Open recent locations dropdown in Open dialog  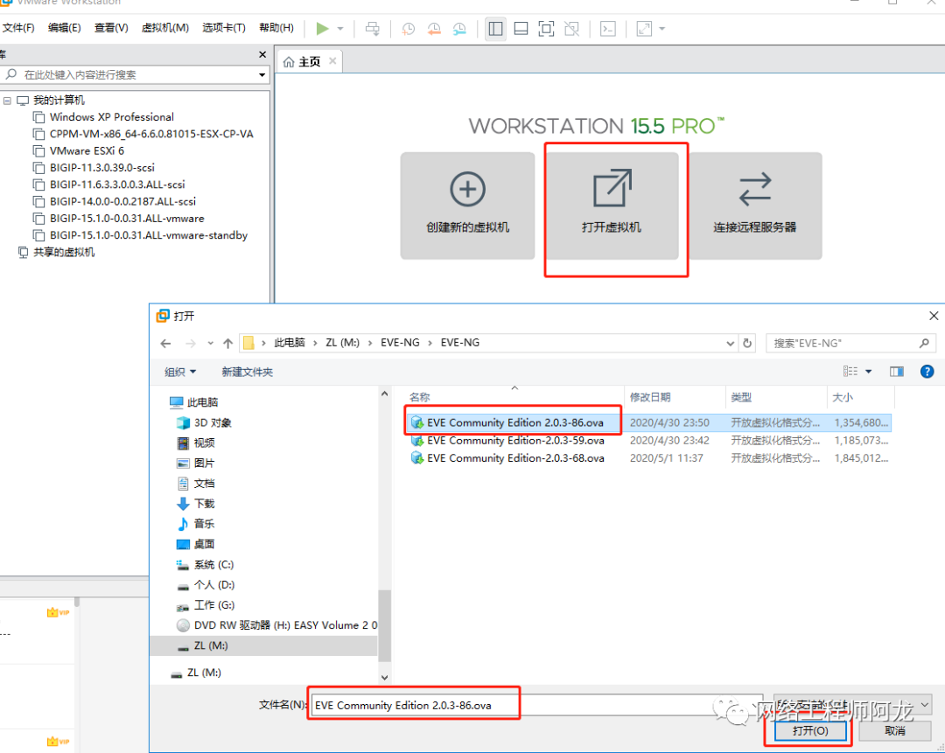210,344
